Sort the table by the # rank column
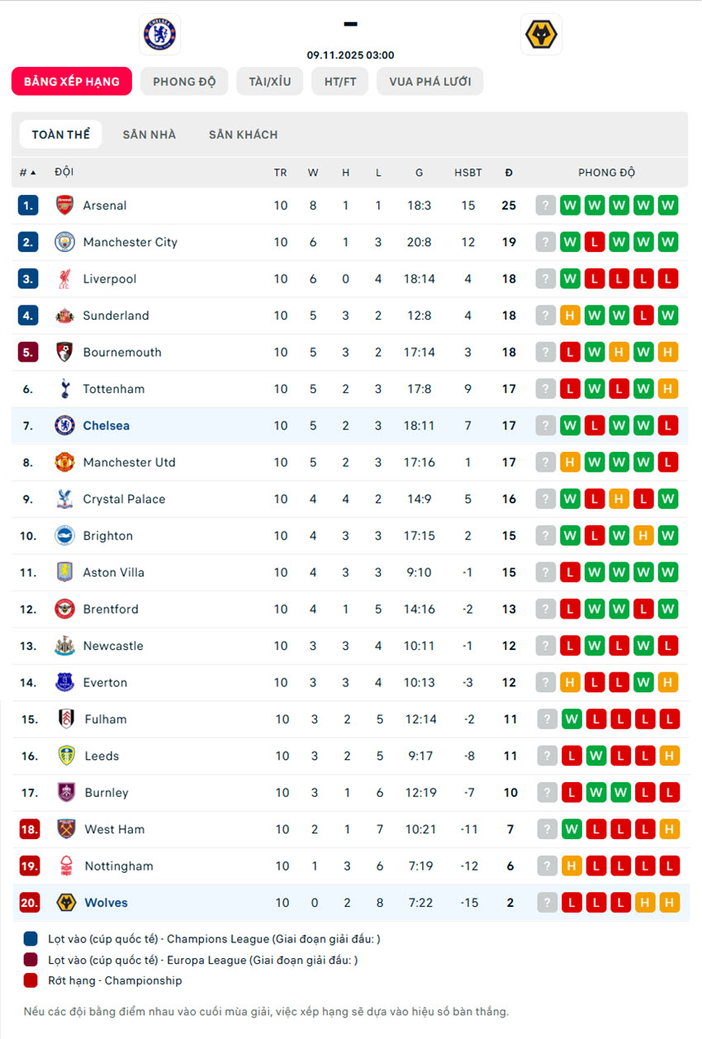The image size is (702, 1039). pos(27,173)
